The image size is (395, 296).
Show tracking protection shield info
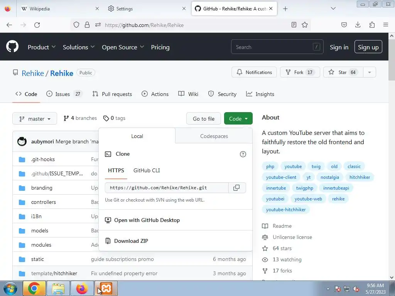(76, 25)
